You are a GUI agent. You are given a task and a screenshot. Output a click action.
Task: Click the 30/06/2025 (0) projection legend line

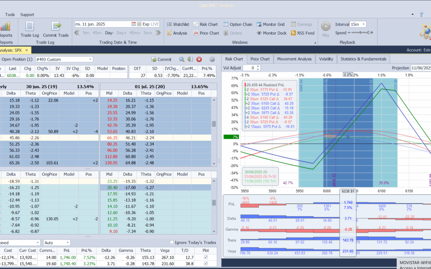tap(256, 172)
